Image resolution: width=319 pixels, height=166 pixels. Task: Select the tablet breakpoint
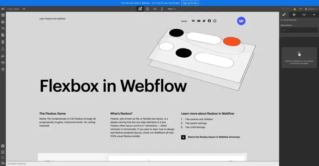pyautogui.click(x=148, y=9)
